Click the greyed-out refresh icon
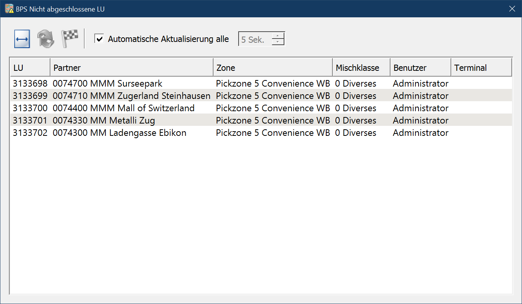The height and width of the screenshot is (304, 522). pyautogui.click(x=45, y=39)
